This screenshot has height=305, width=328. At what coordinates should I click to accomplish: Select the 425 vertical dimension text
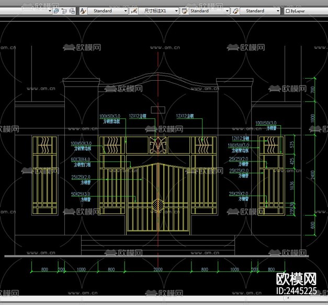292,161
